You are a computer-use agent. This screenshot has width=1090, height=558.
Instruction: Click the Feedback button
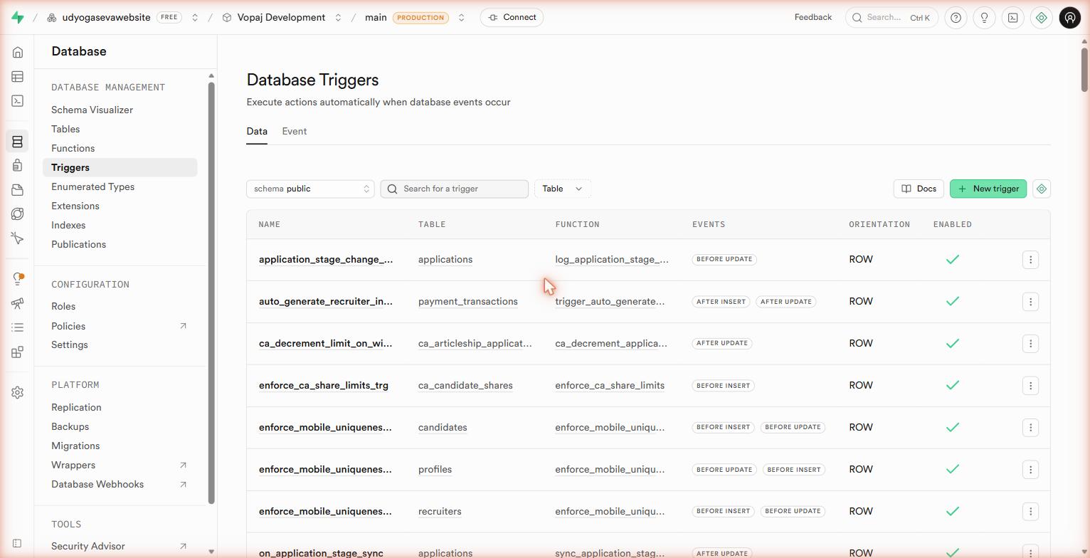[813, 17]
